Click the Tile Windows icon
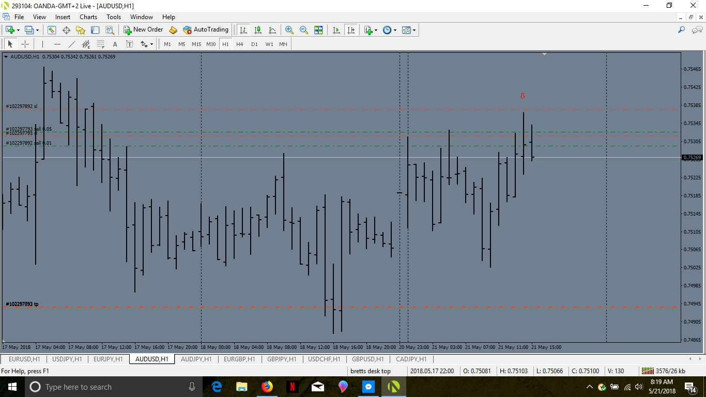Viewport: 706px width, 397px height. [318, 30]
